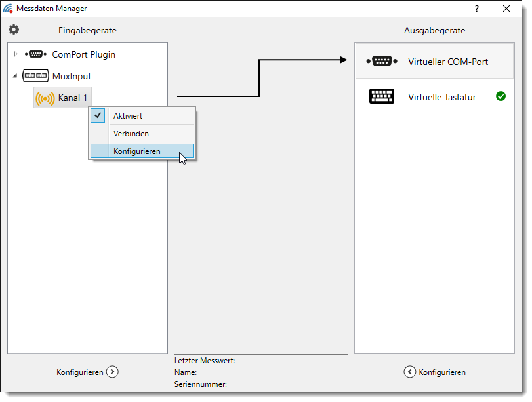Click the orange Kanal 1 wireless icon

tap(45, 98)
